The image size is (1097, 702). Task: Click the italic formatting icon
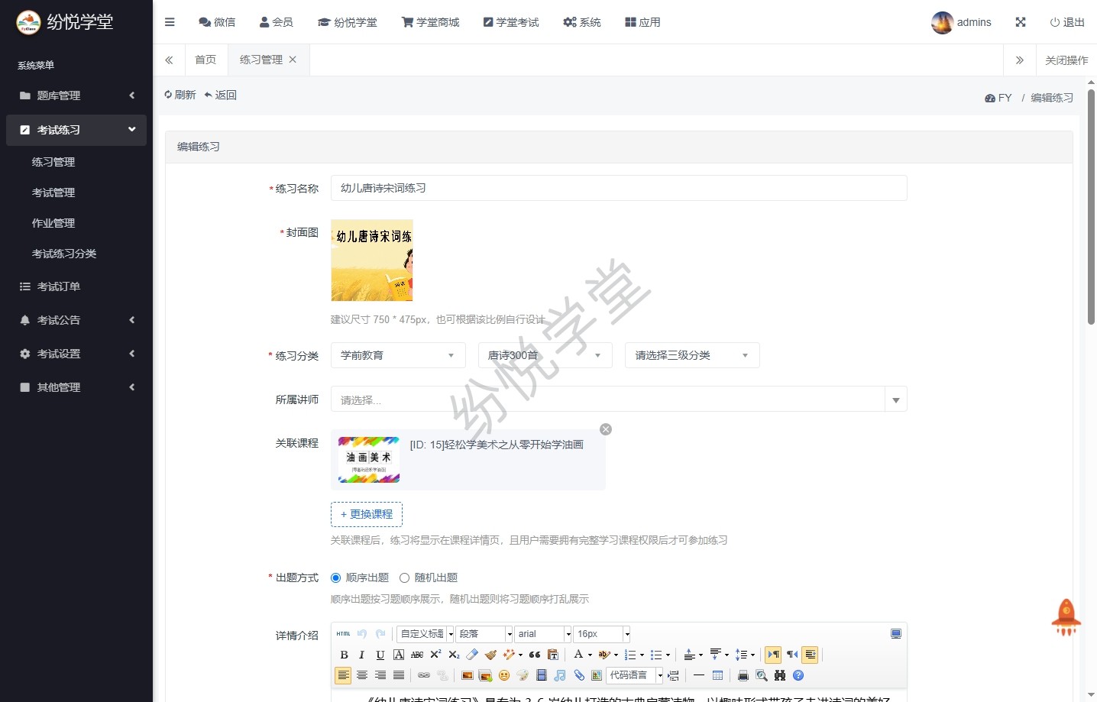point(361,655)
